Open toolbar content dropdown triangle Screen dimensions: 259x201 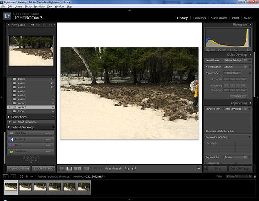pos(199,169)
